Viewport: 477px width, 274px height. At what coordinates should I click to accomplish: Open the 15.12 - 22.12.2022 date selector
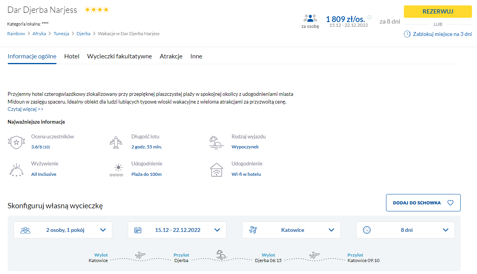tap(177, 230)
